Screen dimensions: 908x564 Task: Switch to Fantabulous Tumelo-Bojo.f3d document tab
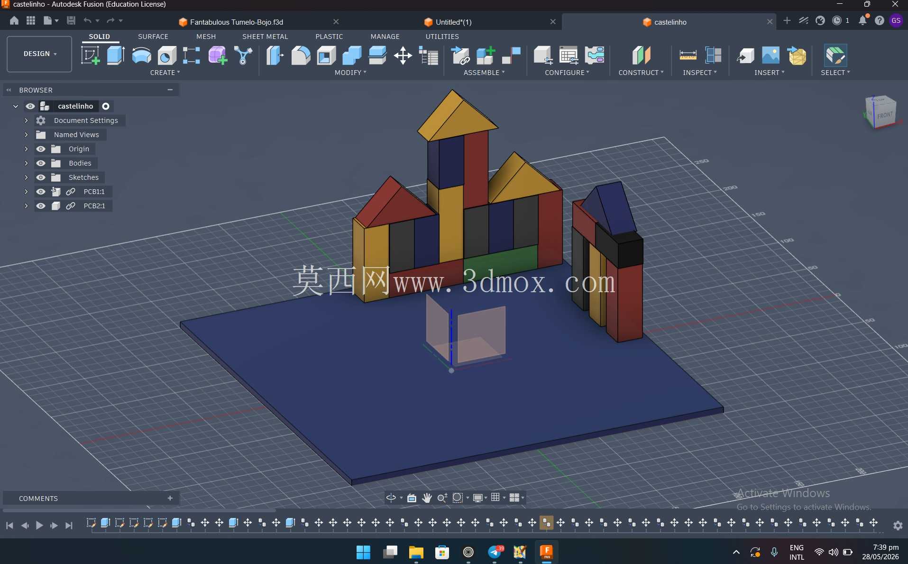click(x=237, y=22)
